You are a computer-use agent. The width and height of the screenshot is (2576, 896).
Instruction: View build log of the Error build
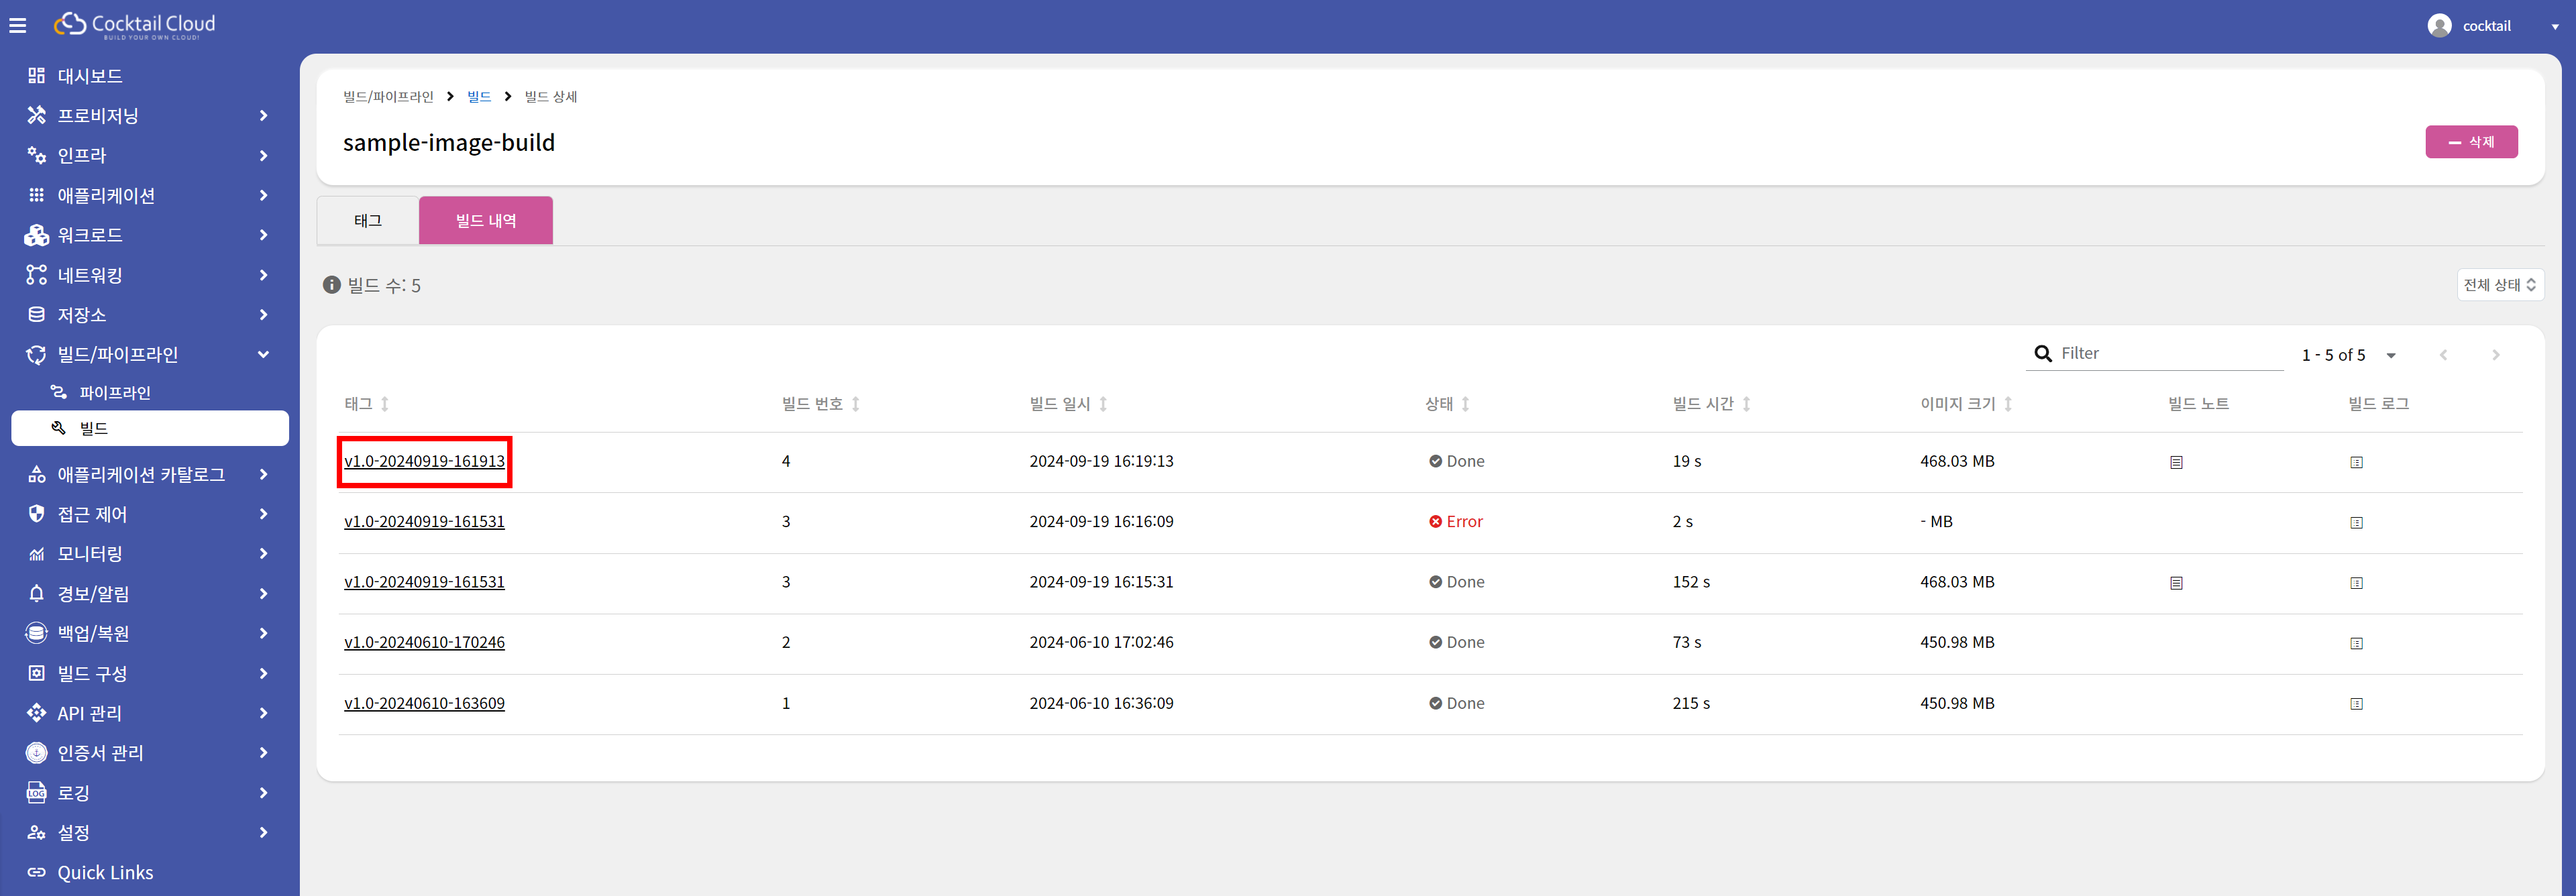[x=2356, y=523]
